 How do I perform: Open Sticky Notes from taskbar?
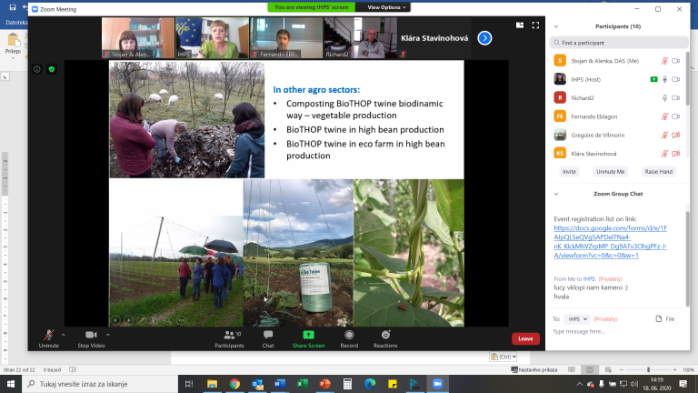[x=393, y=384]
